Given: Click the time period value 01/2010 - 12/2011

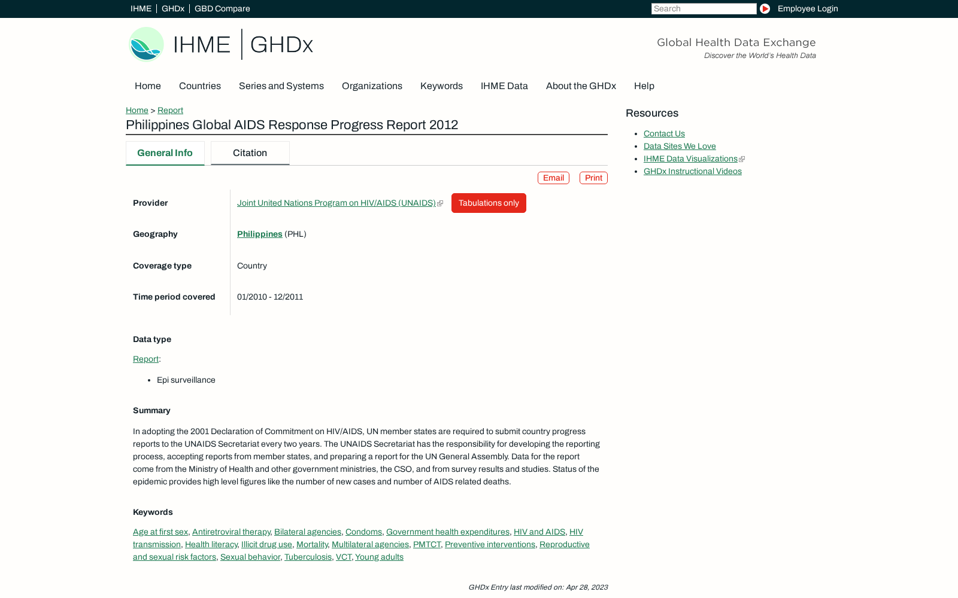Looking at the screenshot, I should [x=270, y=297].
